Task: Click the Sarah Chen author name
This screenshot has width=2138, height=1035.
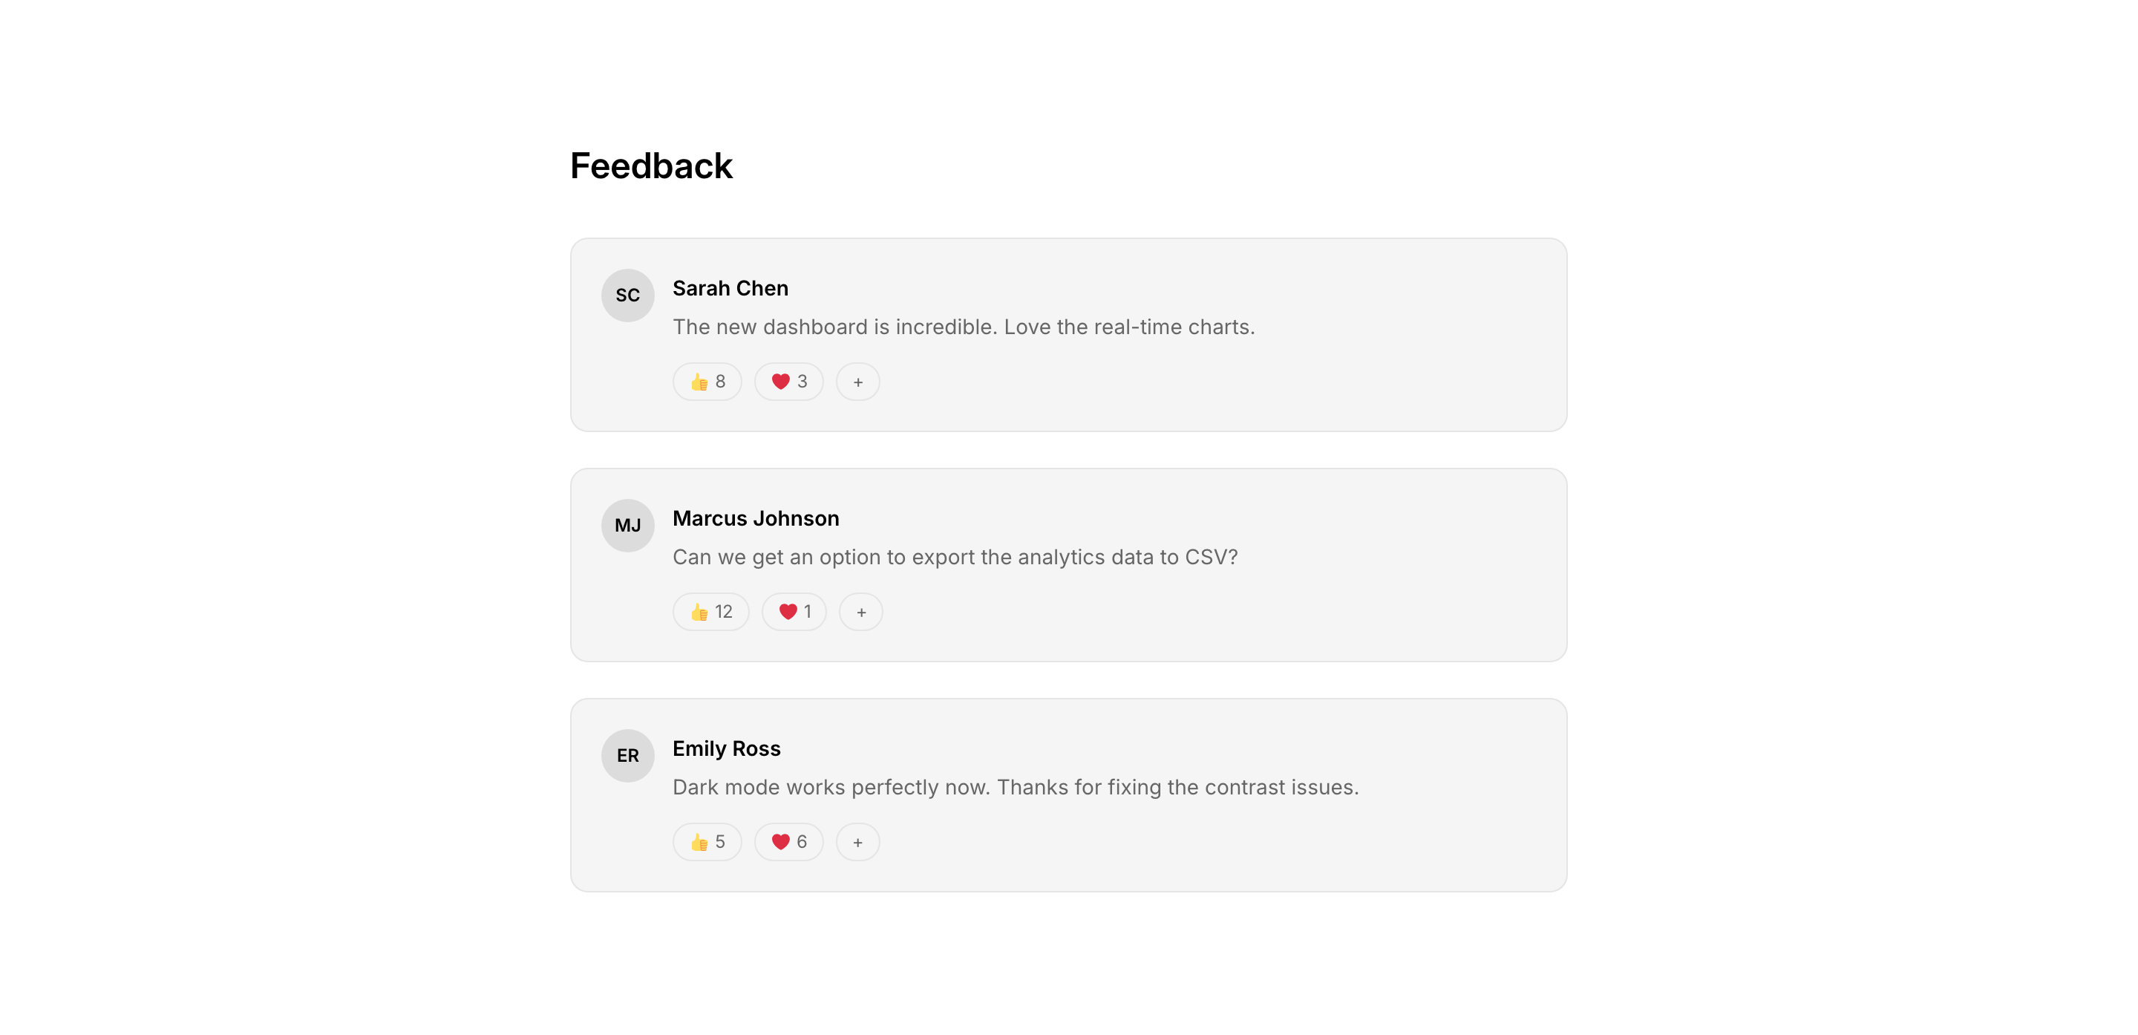Action: 730,288
